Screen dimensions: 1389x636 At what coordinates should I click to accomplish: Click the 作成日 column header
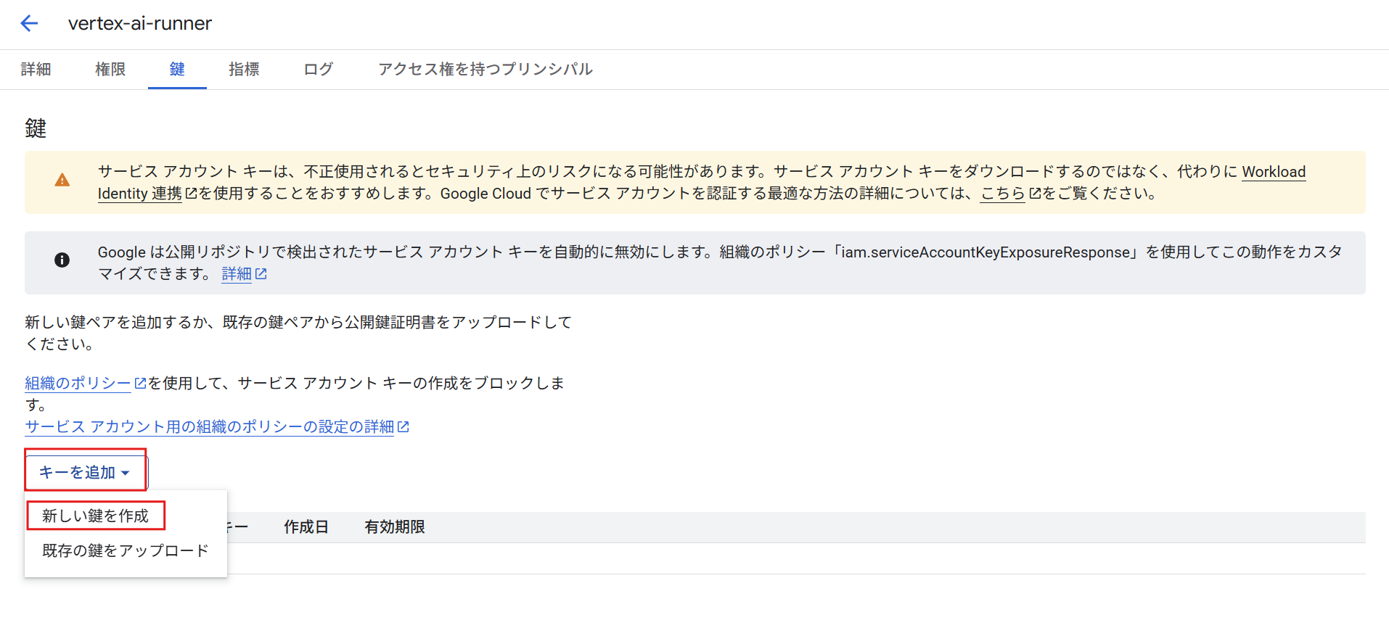pos(306,527)
